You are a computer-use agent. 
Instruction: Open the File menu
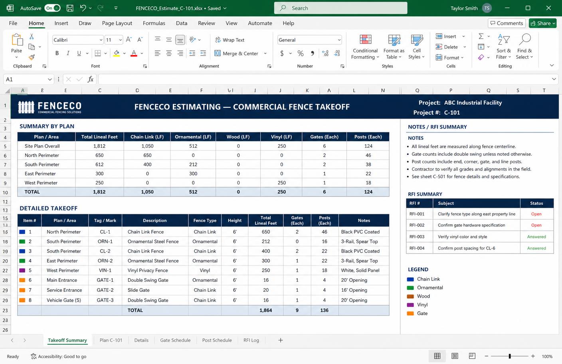coord(13,23)
